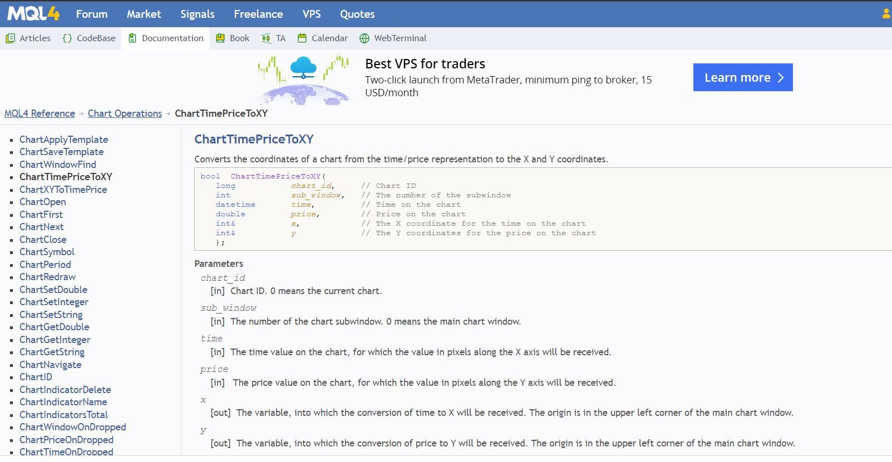Open ChartIndicatorsTotal in sidebar
The width and height of the screenshot is (892, 462).
click(x=64, y=415)
